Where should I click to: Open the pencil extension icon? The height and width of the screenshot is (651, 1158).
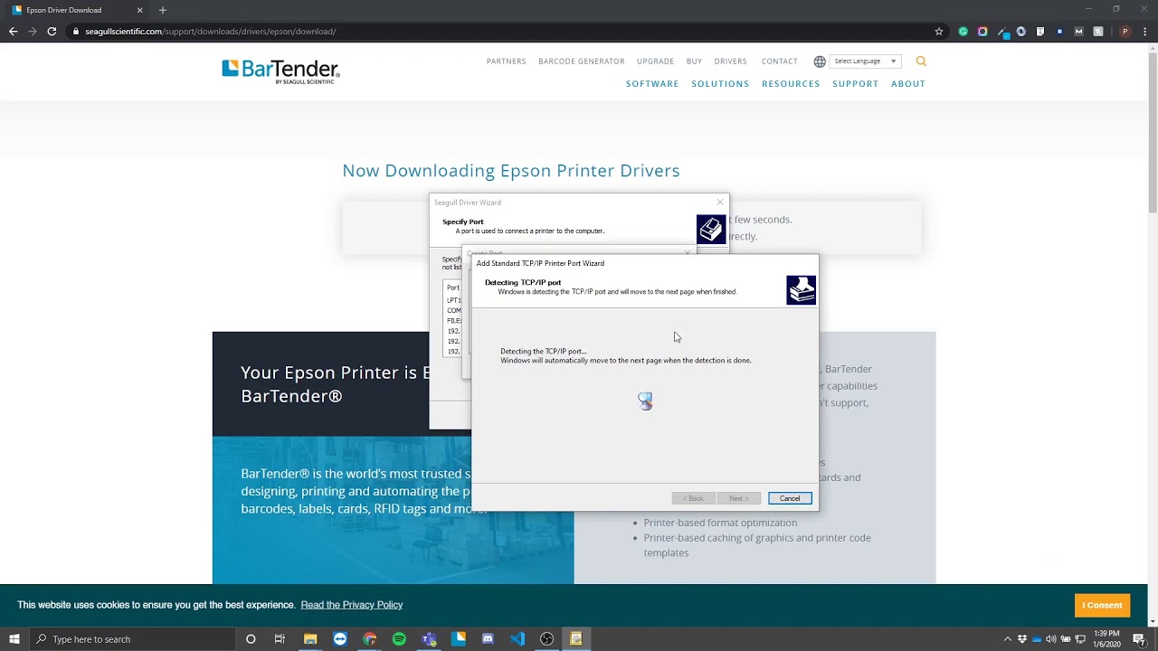click(x=1002, y=32)
